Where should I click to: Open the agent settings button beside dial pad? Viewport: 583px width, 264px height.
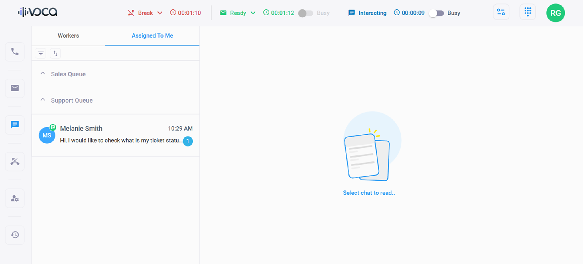pos(501,12)
